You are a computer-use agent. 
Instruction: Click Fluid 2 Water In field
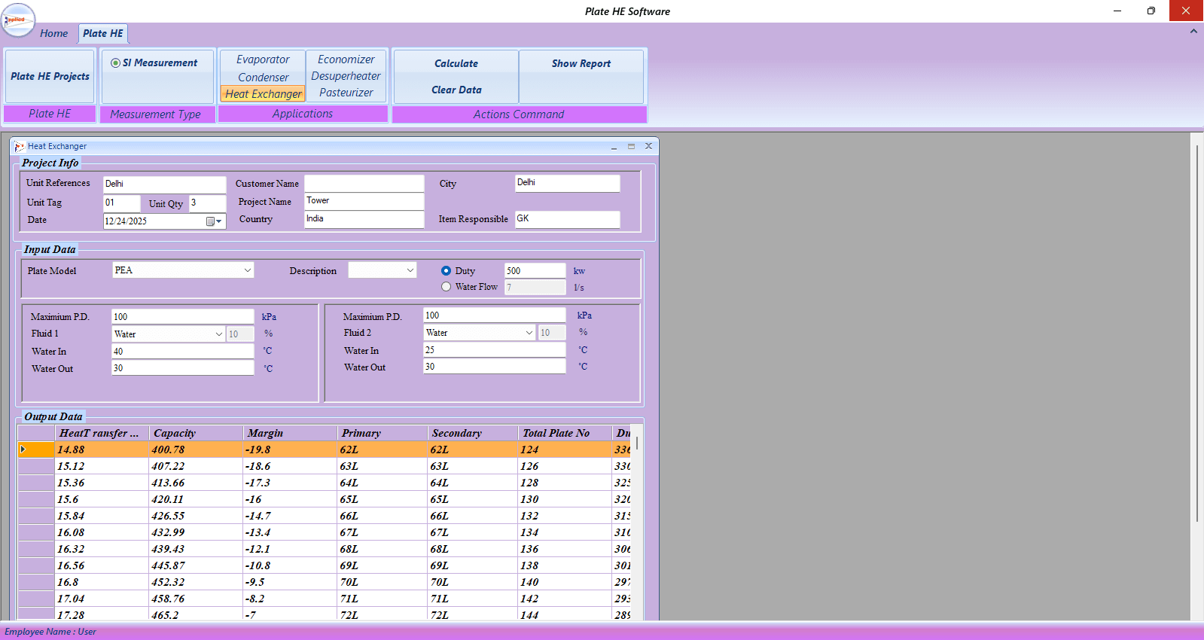click(x=495, y=350)
